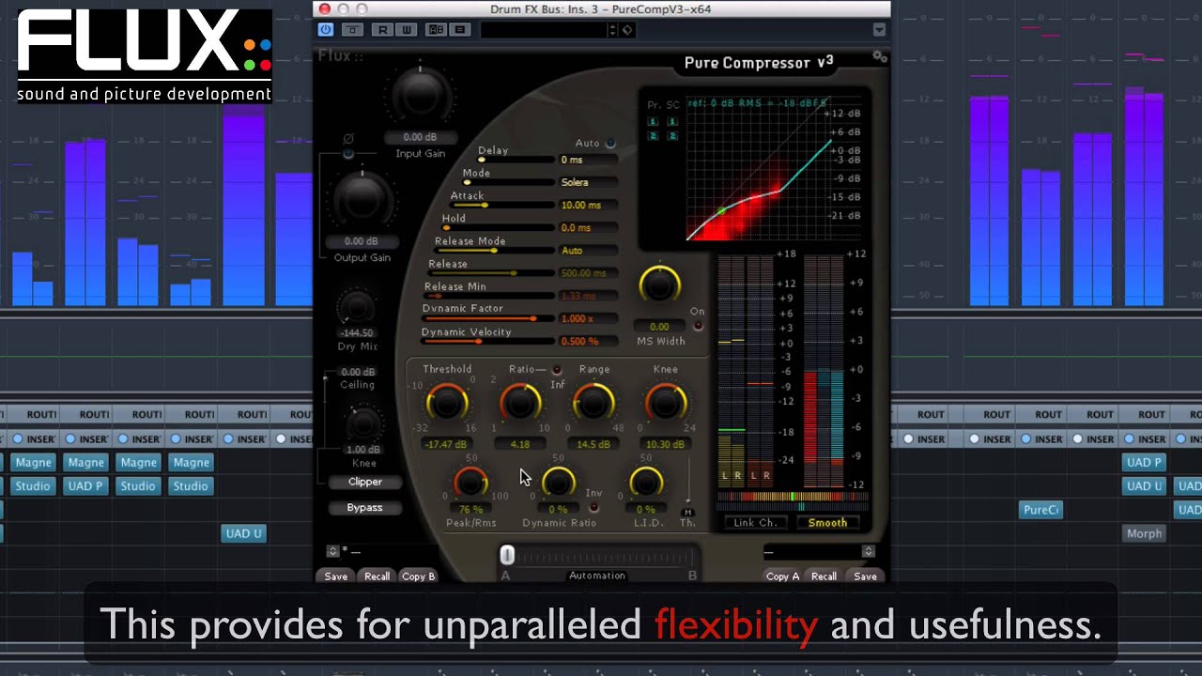Toggle the MS Width On switch
1202x676 pixels.
pos(698,326)
